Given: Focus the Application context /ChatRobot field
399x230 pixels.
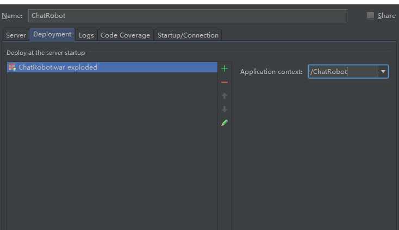Looking at the screenshot, I should [x=343, y=72].
